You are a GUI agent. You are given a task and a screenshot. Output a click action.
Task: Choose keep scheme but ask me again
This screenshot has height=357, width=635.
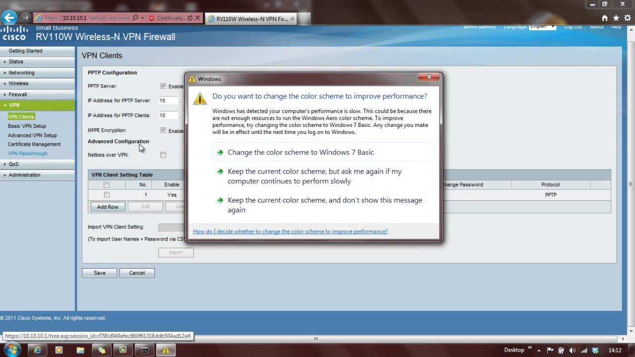point(323,176)
